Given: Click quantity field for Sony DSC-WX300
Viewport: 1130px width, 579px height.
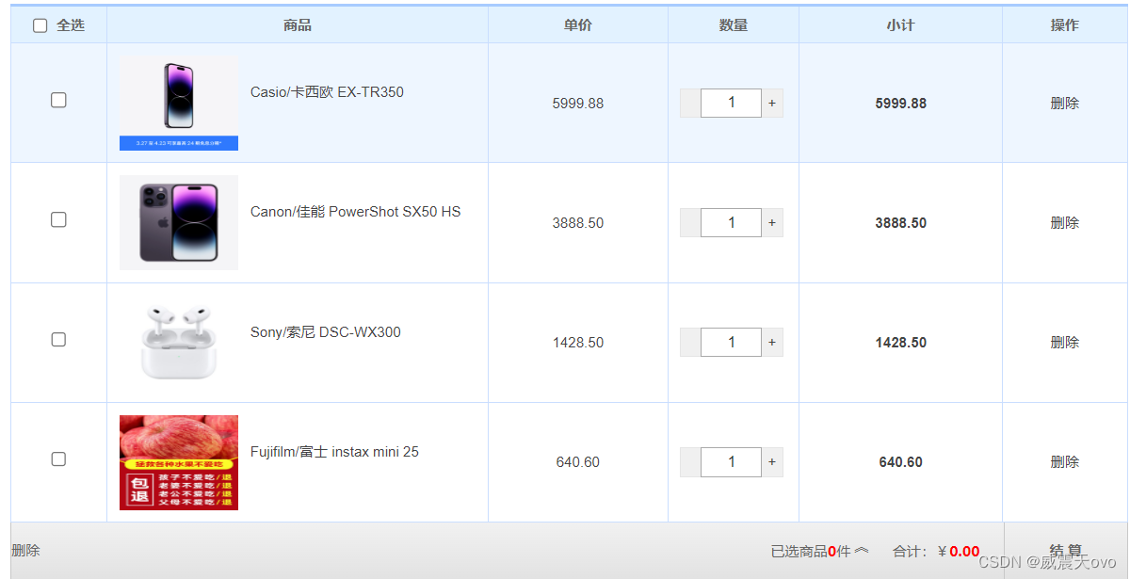Looking at the screenshot, I should (x=732, y=342).
